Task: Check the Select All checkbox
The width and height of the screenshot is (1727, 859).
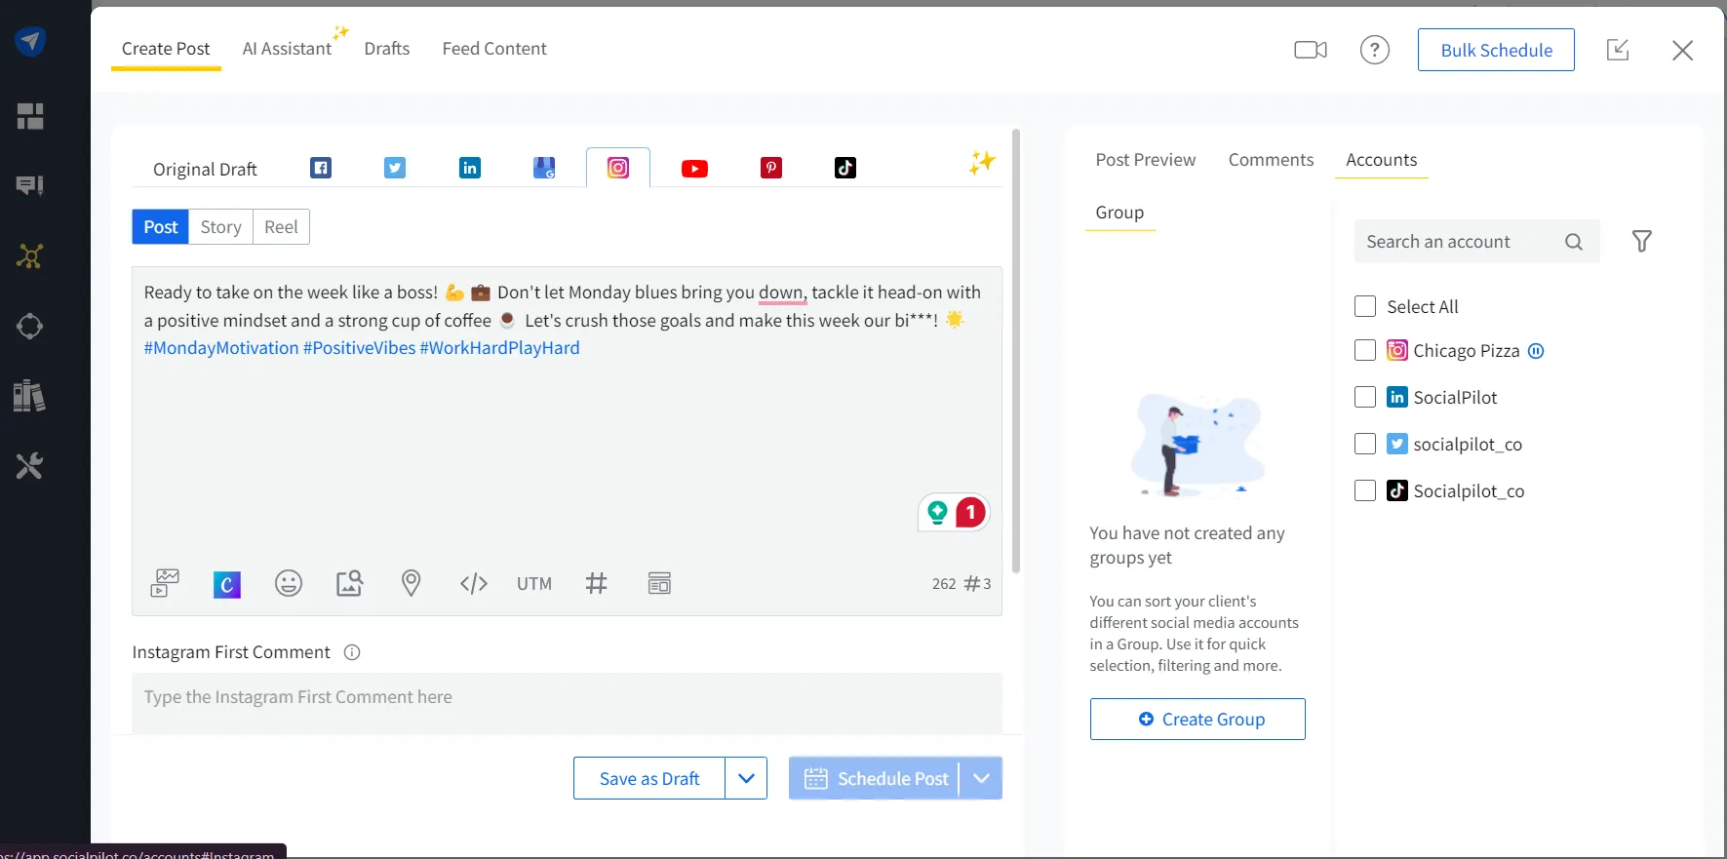Action: pyautogui.click(x=1365, y=306)
